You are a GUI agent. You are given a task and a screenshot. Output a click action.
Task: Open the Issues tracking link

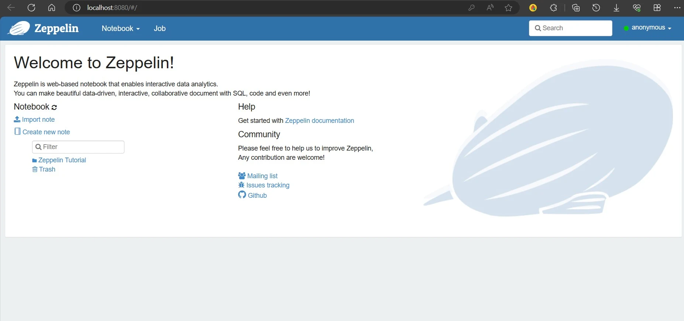pos(264,185)
